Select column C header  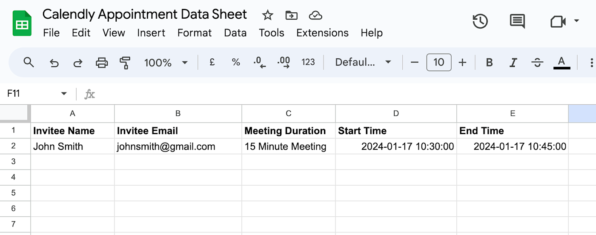[289, 113]
